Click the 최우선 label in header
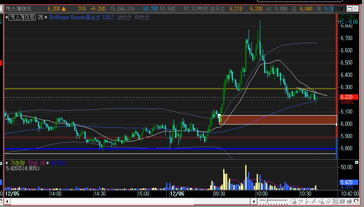This screenshot has height=207, width=364. pyautogui.click(x=217, y=9)
